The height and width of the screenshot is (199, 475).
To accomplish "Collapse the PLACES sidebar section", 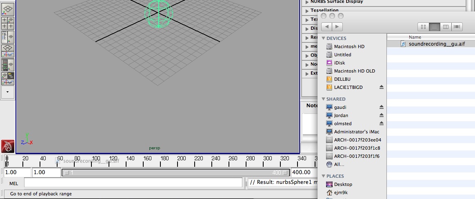I will (x=323, y=176).
